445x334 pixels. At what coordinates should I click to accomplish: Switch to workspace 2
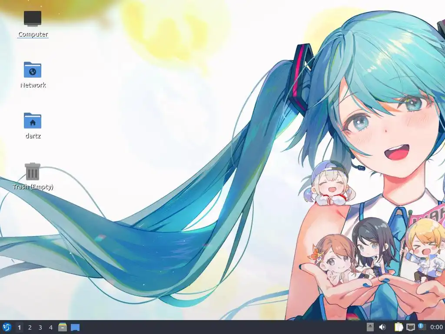[30, 327]
